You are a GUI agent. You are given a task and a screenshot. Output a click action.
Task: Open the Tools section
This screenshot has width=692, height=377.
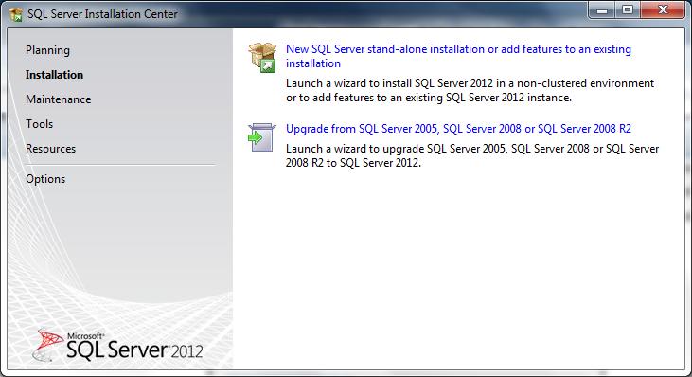[39, 124]
